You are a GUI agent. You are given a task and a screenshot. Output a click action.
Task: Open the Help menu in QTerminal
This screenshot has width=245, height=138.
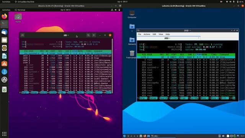point(168,34)
